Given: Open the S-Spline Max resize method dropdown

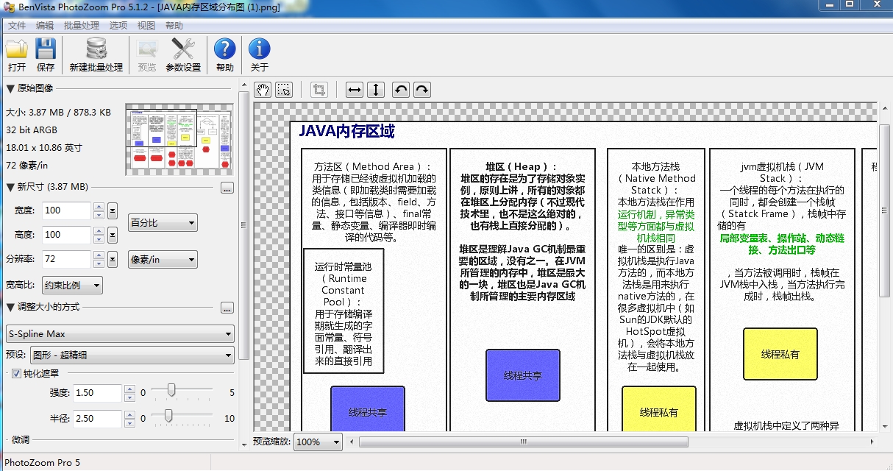Looking at the screenshot, I should 120,334.
